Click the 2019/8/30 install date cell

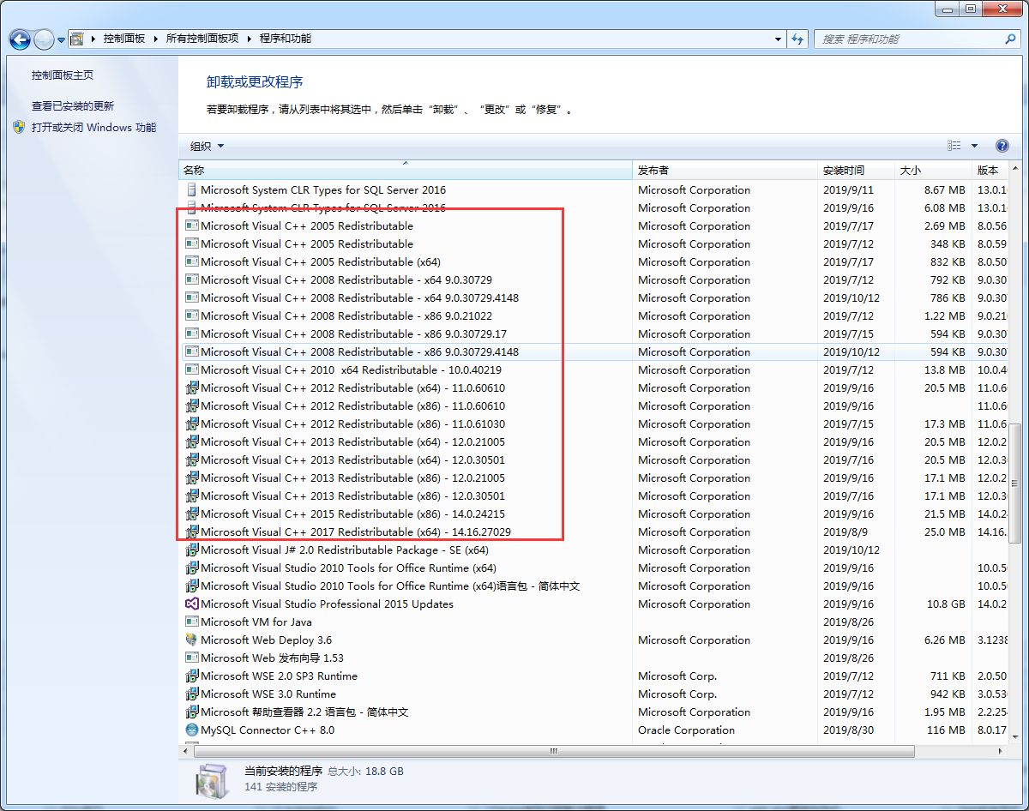(x=848, y=730)
